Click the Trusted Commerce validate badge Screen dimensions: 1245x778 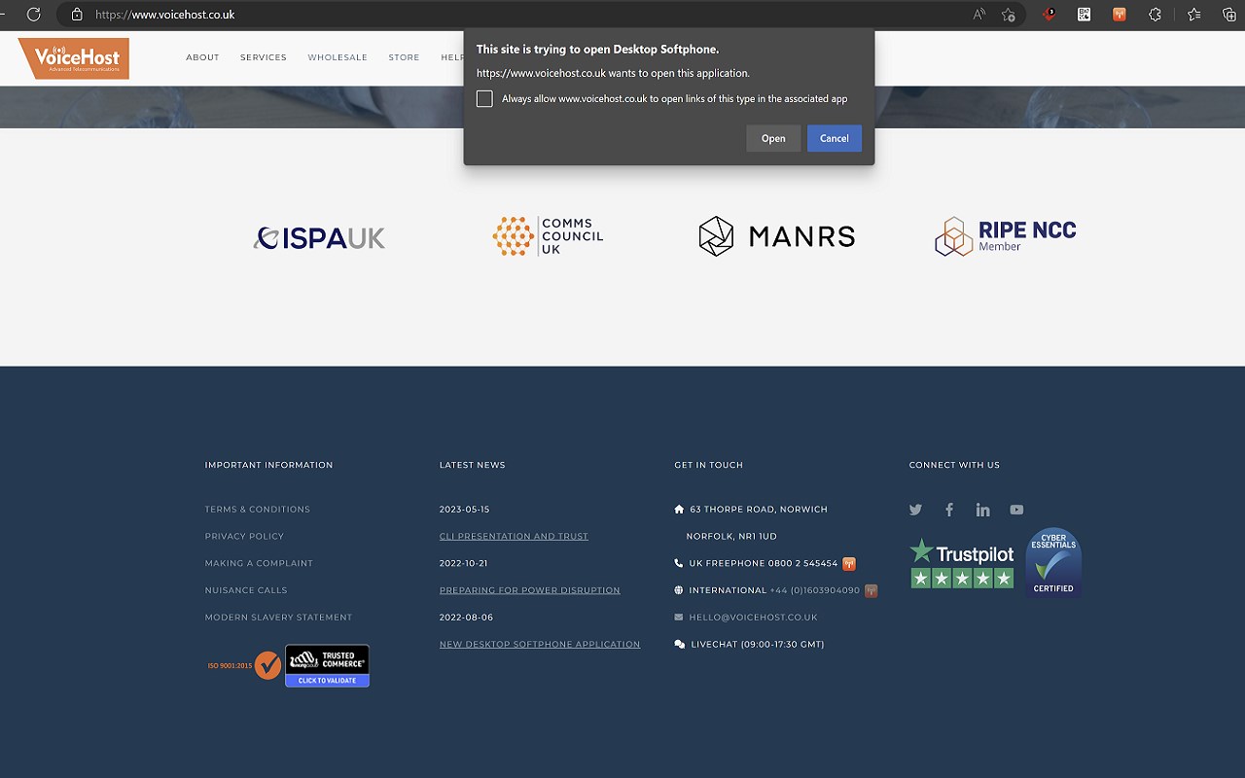[x=327, y=666]
